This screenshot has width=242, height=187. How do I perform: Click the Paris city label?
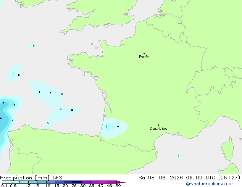point(144,57)
